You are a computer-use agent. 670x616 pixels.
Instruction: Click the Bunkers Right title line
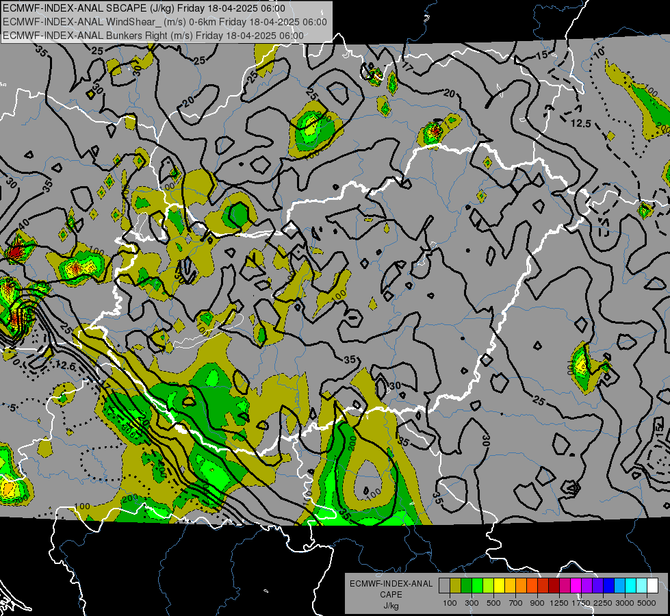click(153, 36)
